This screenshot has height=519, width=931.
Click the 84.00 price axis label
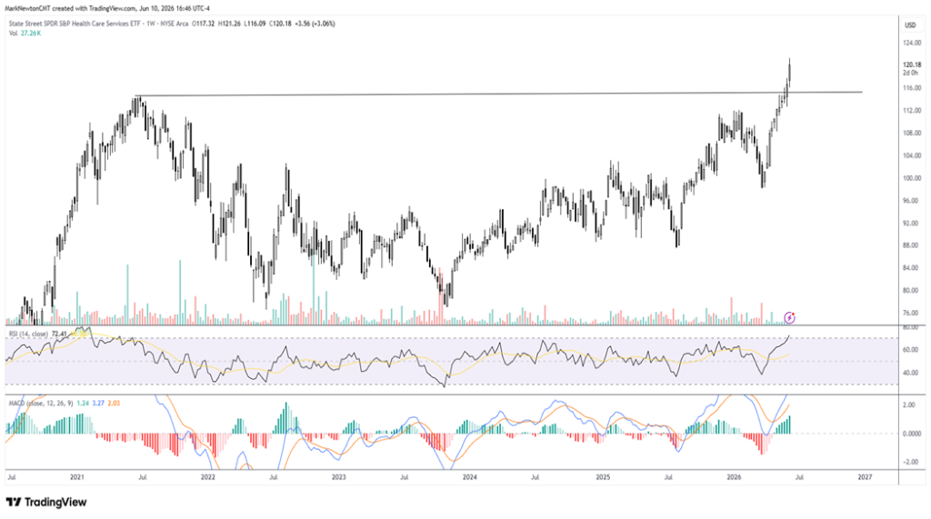coord(911,268)
